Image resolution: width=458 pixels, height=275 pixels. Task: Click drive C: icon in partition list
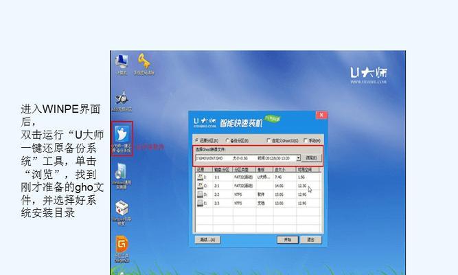200,186
